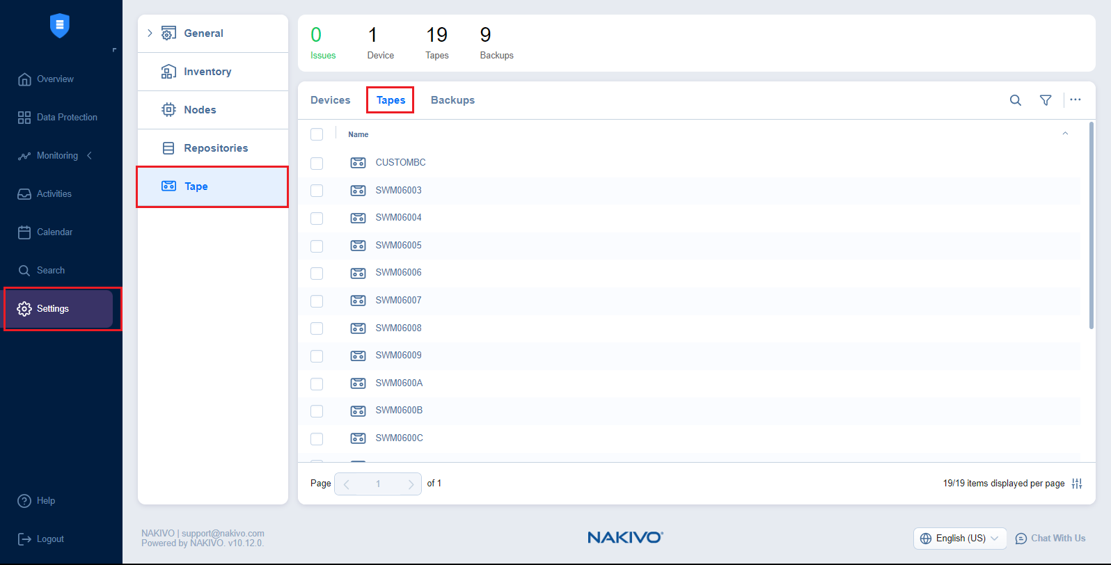Click the CUSTOMBC tape cartridge icon
The height and width of the screenshot is (565, 1111).
[x=358, y=163]
